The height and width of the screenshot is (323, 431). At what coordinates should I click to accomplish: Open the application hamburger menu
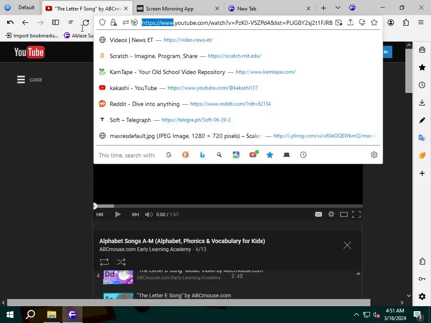coord(421,23)
